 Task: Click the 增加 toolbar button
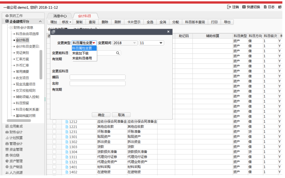coord(54,22)
